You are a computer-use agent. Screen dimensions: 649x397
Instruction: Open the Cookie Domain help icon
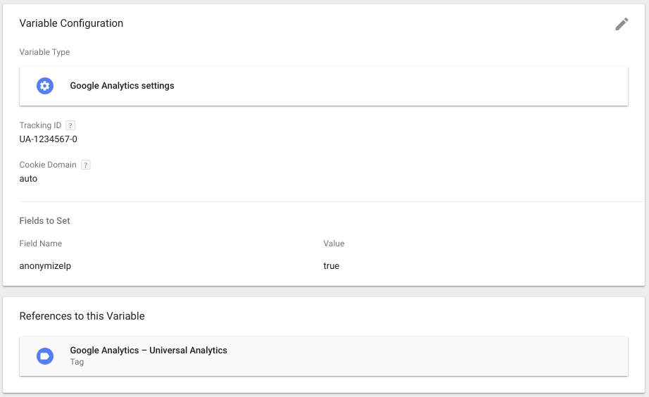86,165
